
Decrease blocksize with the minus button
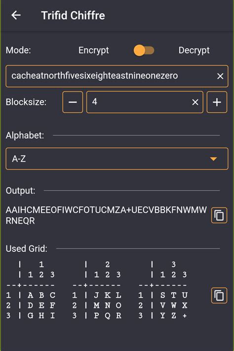click(x=73, y=102)
